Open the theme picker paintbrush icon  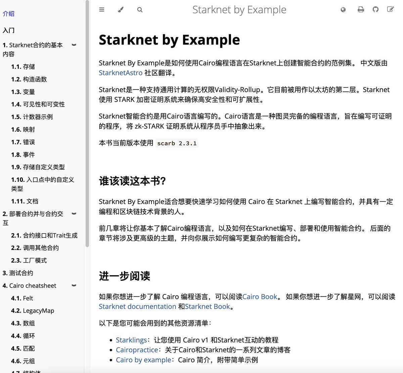[121, 10]
